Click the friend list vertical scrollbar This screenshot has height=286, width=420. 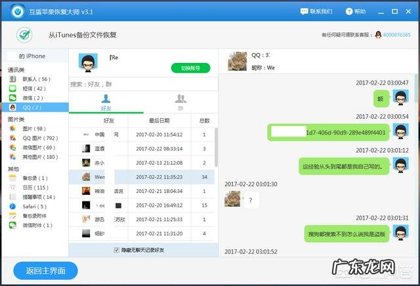(216, 148)
